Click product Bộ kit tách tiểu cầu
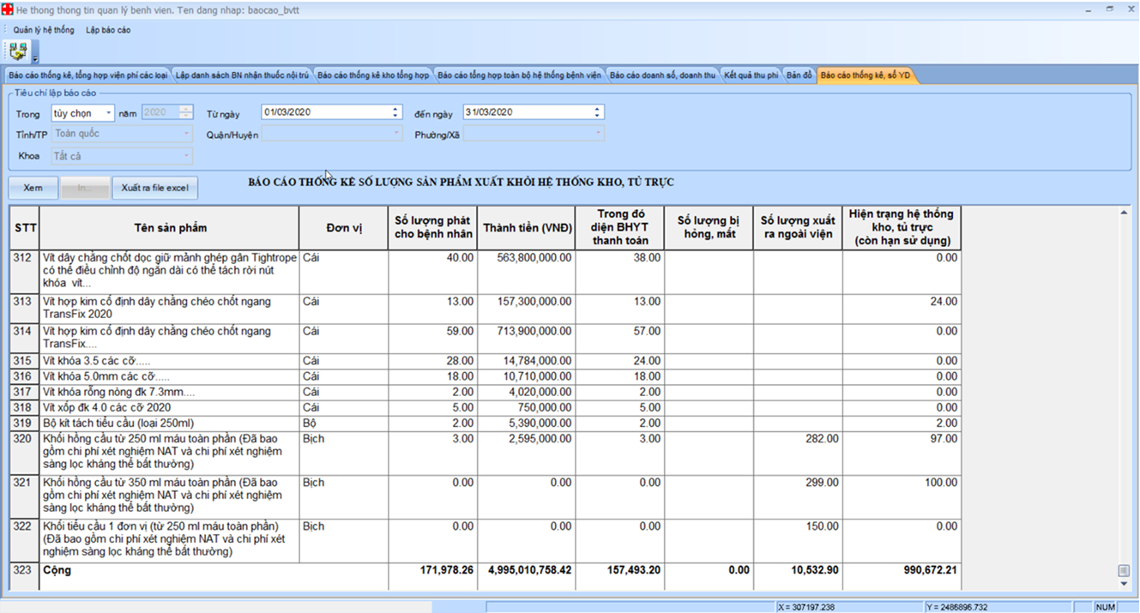Viewport: 1140px width, 613px height. coord(118,423)
